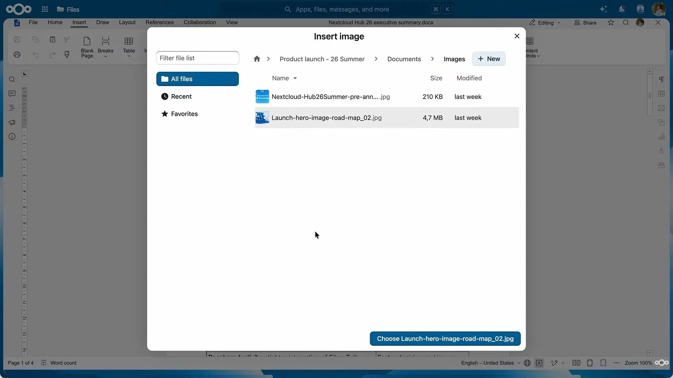Navigate to Documents breadcrumb
The image size is (673, 378).
click(x=404, y=59)
